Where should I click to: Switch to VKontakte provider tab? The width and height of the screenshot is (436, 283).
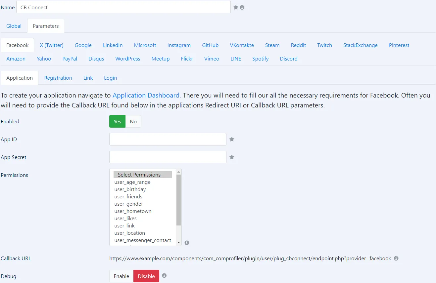(x=242, y=45)
